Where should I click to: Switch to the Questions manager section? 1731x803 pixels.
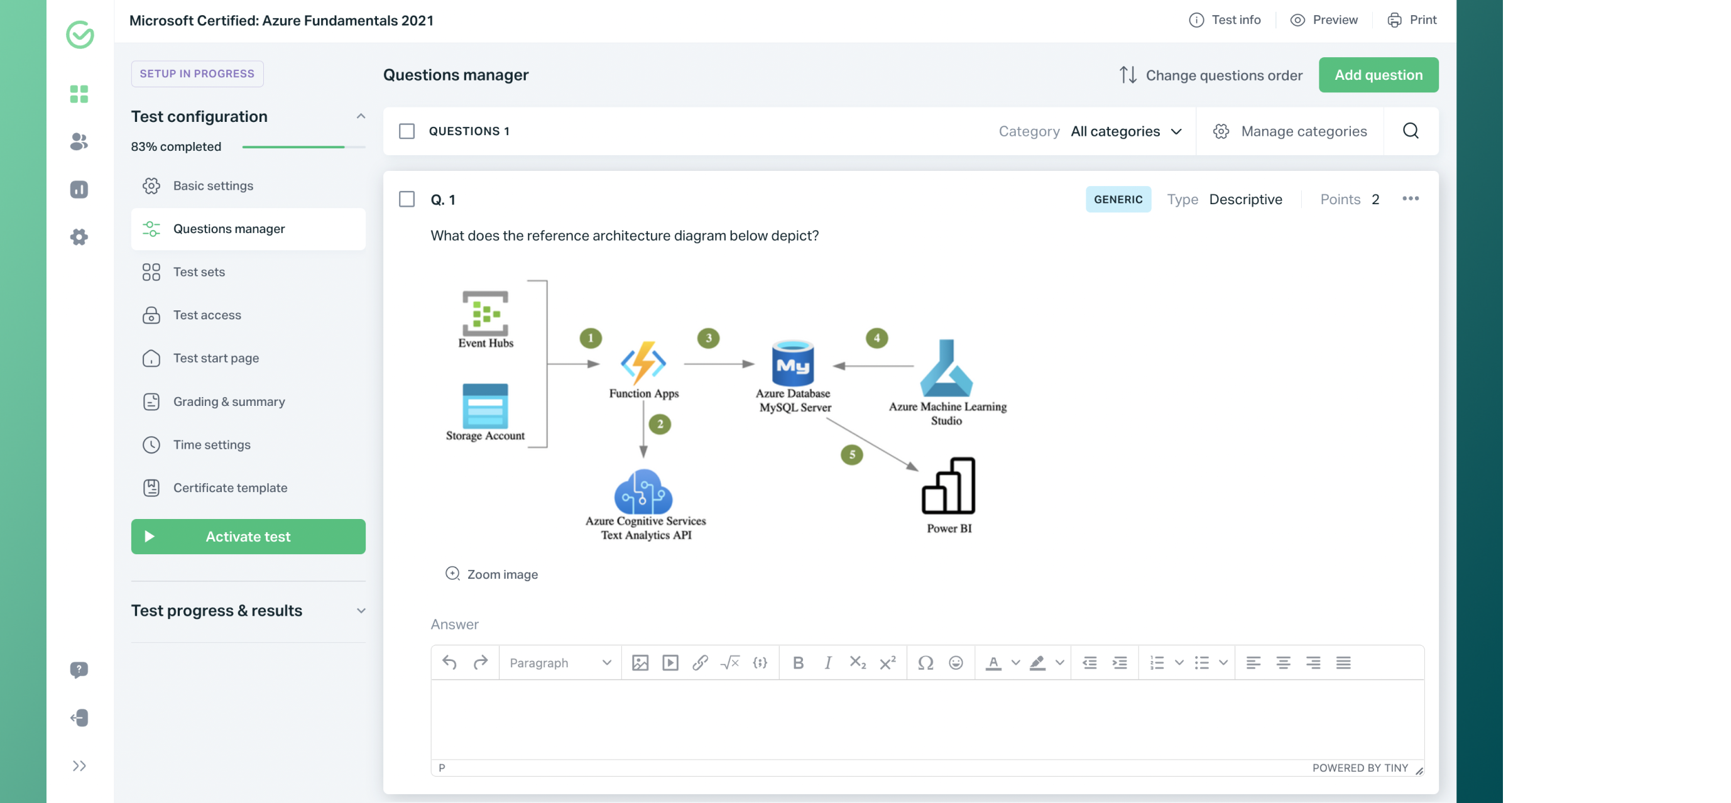coord(229,229)
